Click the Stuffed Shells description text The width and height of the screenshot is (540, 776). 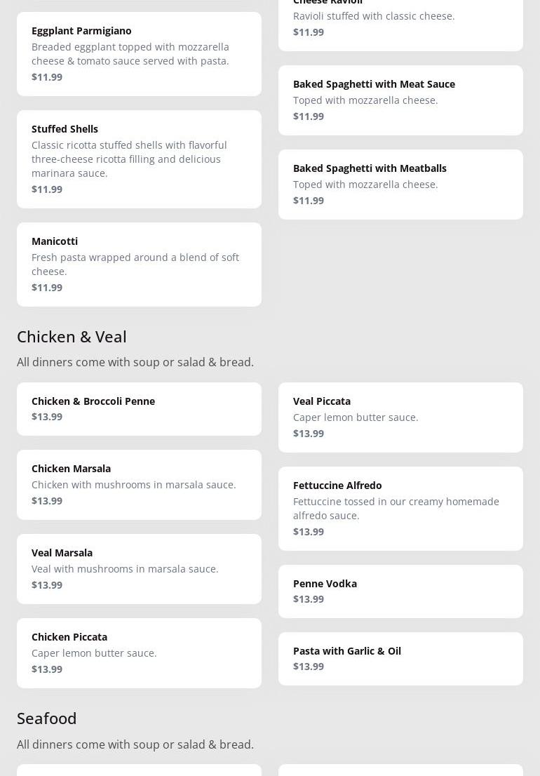pyautogui.click(x=130, y=159)
